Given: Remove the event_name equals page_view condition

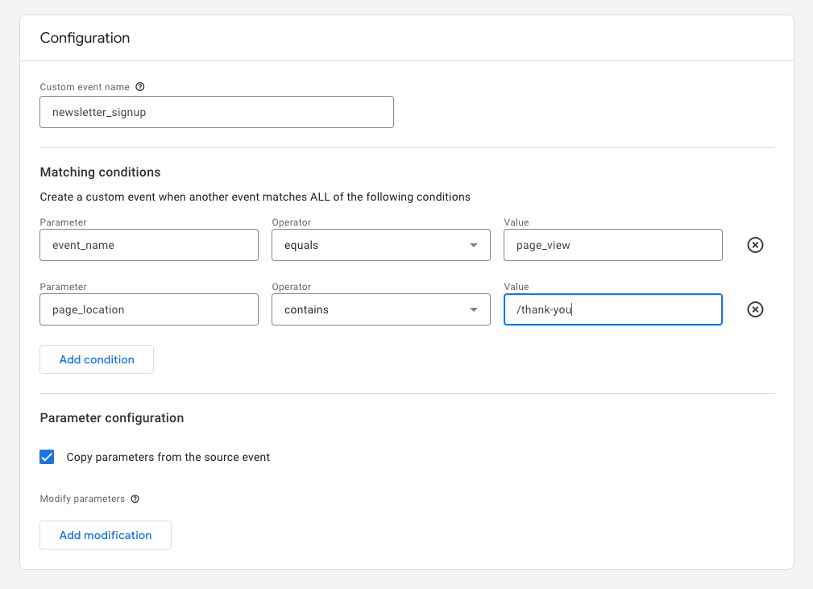Looking at the screenshot, I should click(x=755, y=245).
